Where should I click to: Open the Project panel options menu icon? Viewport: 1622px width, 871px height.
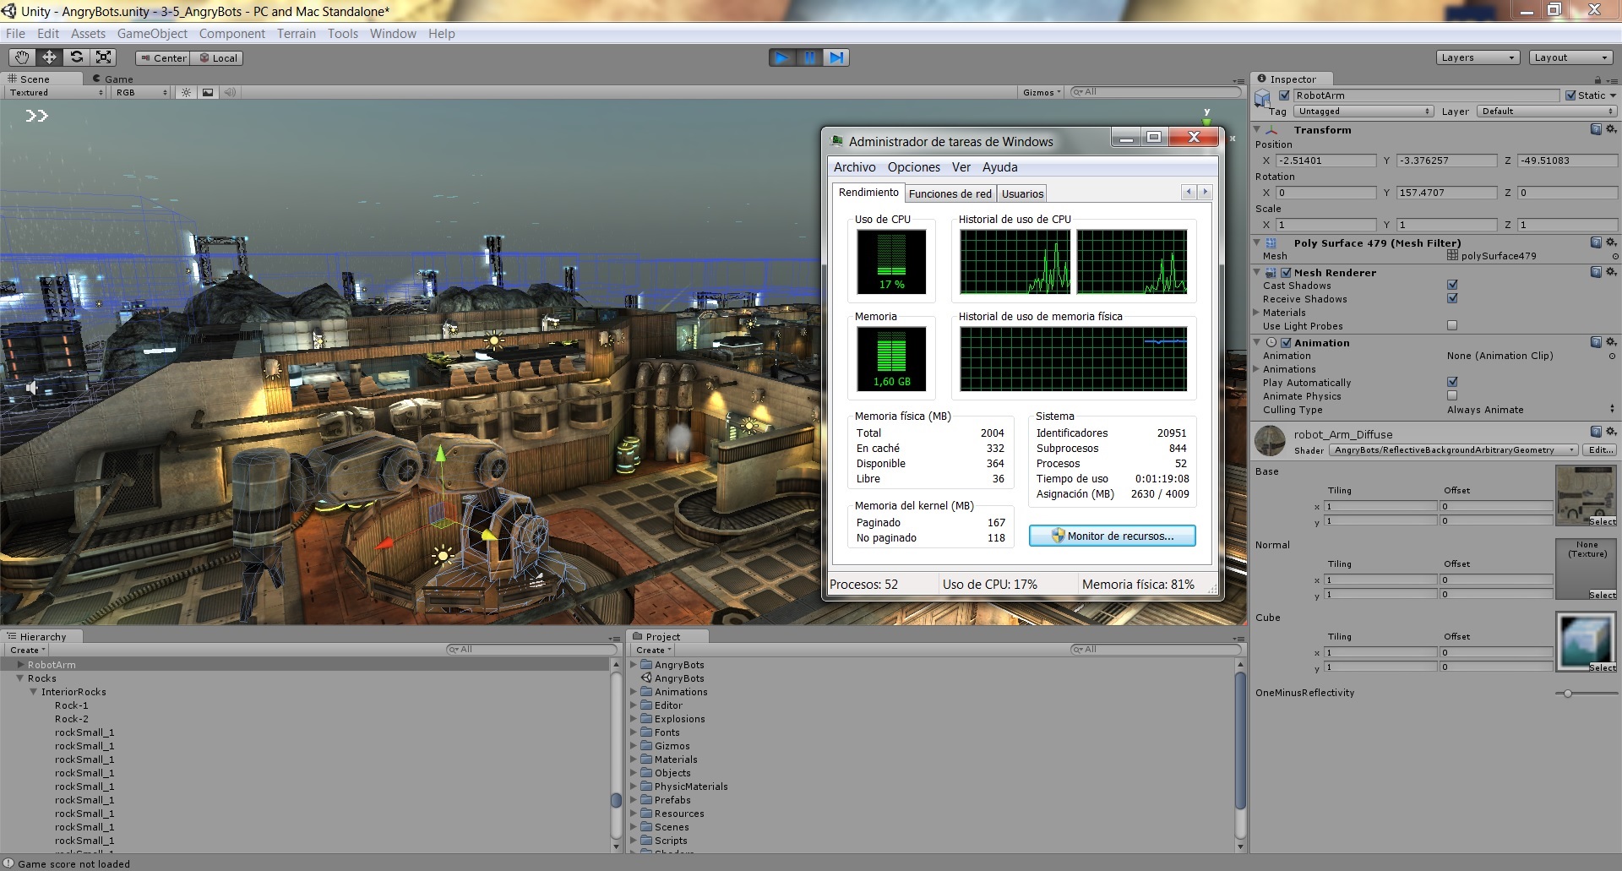click(x=1238, y=638)
